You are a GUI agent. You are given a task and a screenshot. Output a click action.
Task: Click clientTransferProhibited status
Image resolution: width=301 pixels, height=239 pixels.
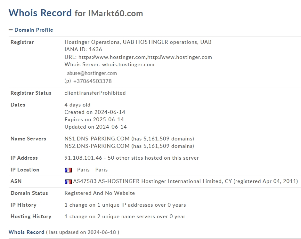95,93
